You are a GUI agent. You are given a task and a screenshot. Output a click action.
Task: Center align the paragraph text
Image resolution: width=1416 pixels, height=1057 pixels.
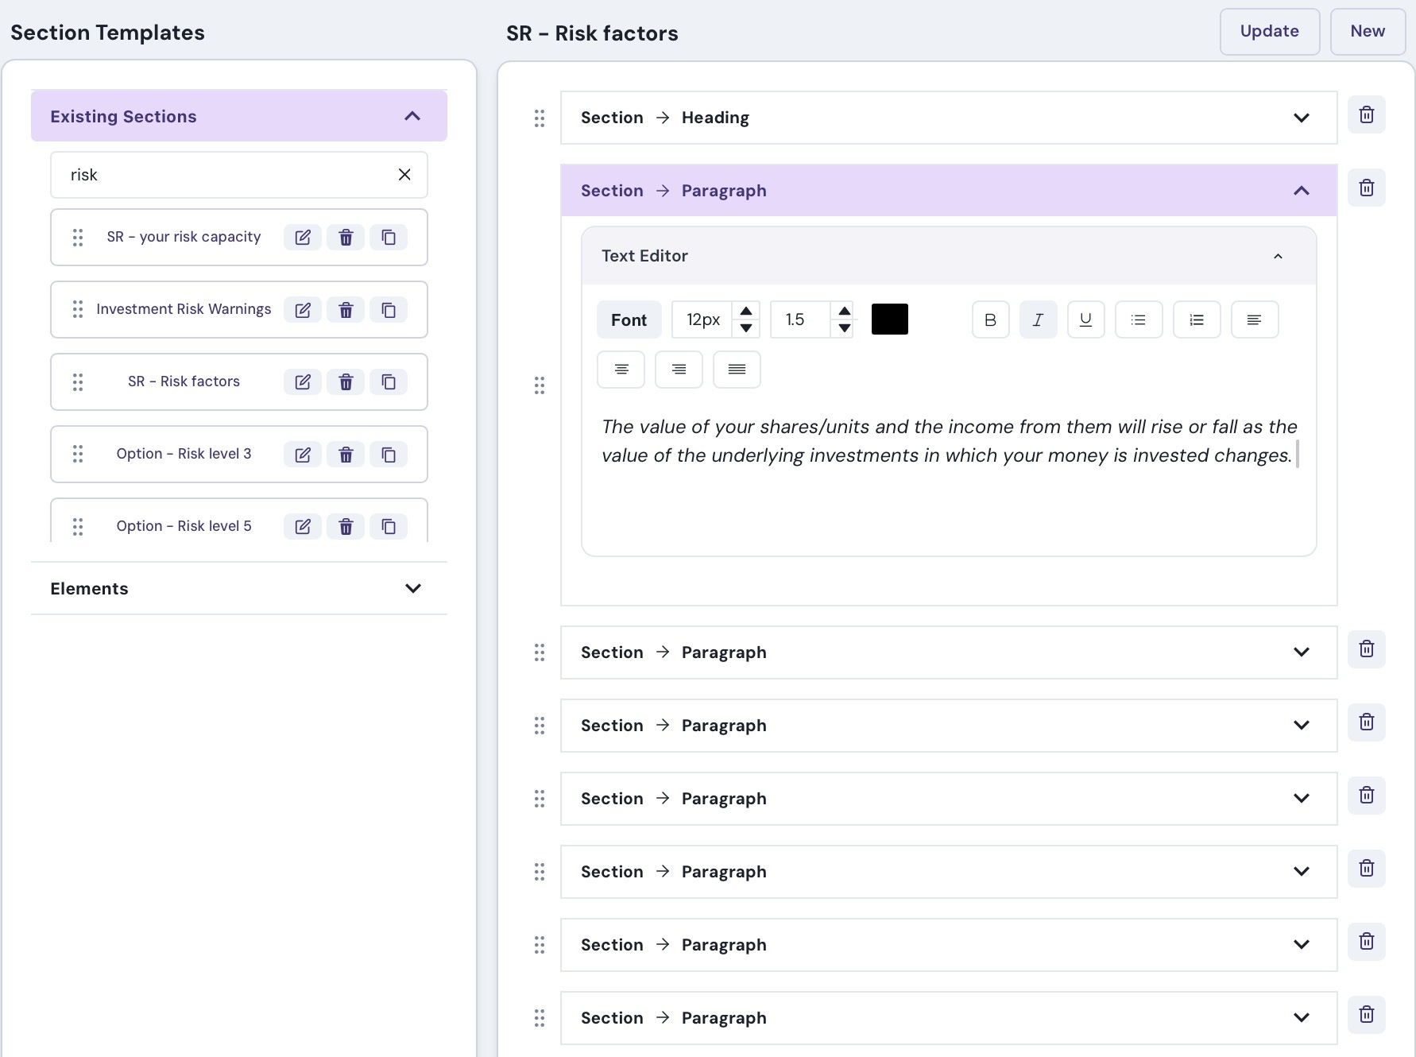pyautogui.click(x=621, y=370)
